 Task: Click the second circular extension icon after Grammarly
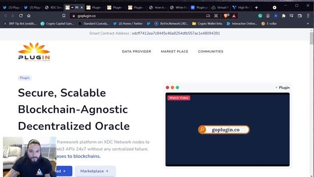[268, 16]
